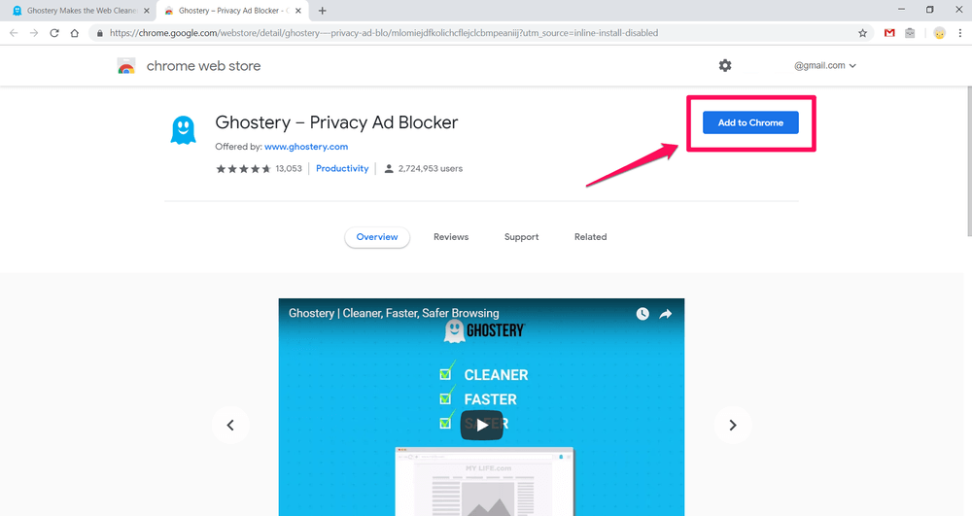Click the address bar URL
The image size is (972, 516).
tap(384, 33)
